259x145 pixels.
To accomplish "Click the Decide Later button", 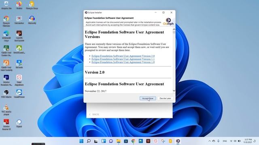I will click(165, 98).
